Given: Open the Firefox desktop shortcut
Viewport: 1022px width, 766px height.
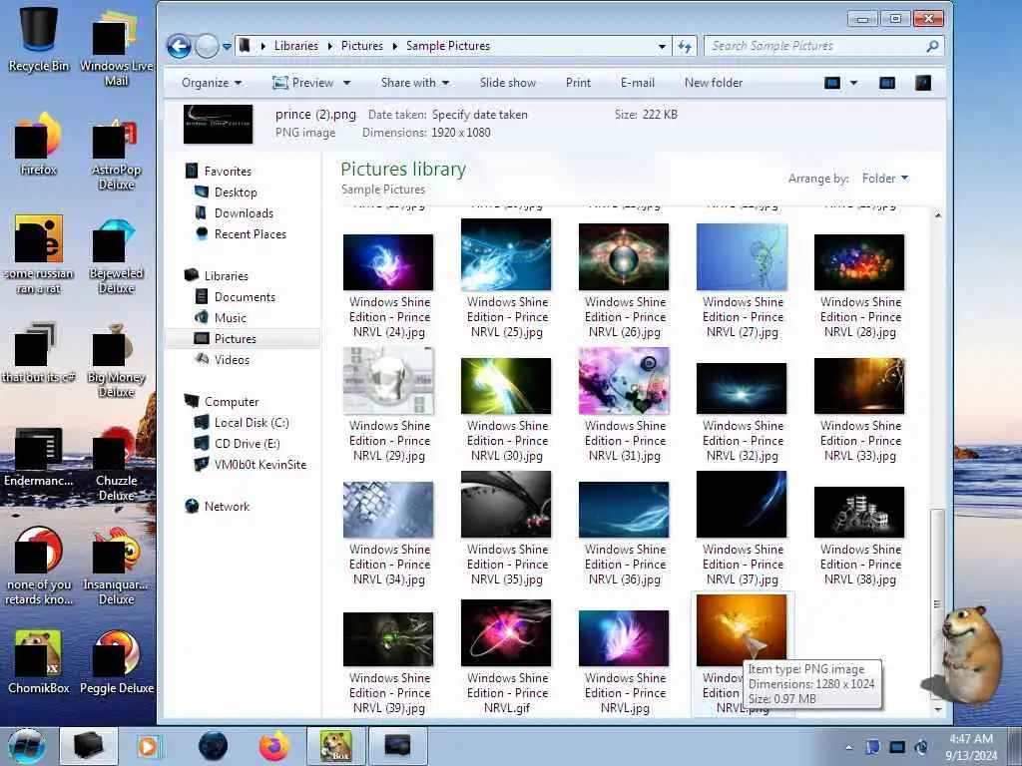Looking at the screenshot, I should click(38, 144).
